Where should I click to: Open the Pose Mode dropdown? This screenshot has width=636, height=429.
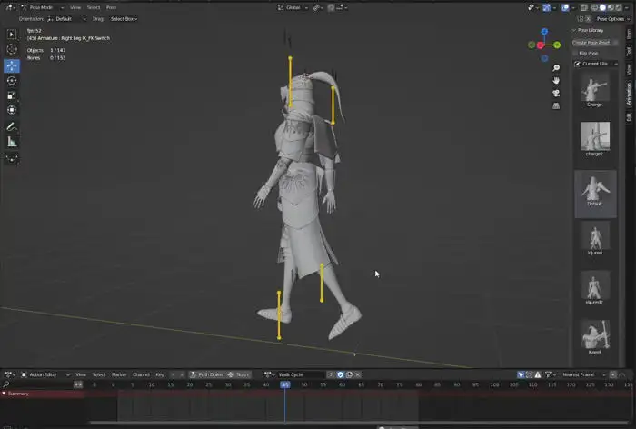(x=43, y=7)
